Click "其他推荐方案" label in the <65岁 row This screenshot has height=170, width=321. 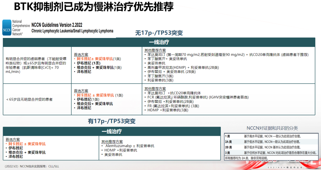[155, 89]
